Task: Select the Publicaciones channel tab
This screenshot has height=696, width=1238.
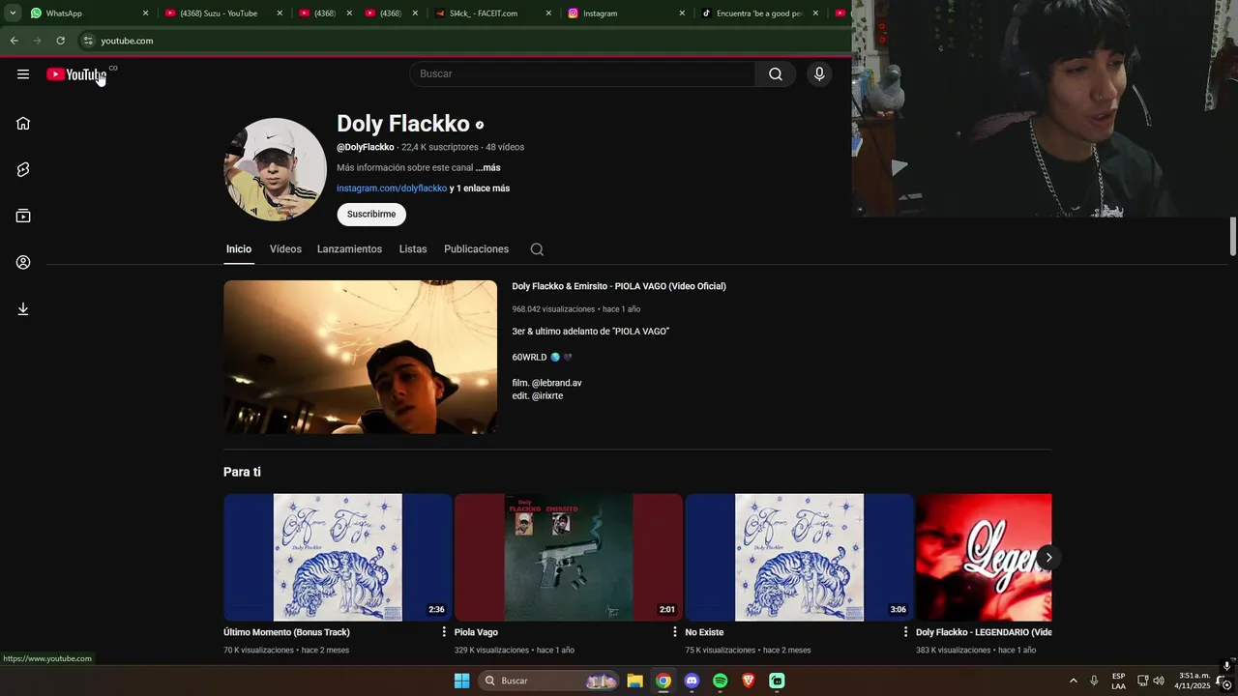Action: click(476, 249)
